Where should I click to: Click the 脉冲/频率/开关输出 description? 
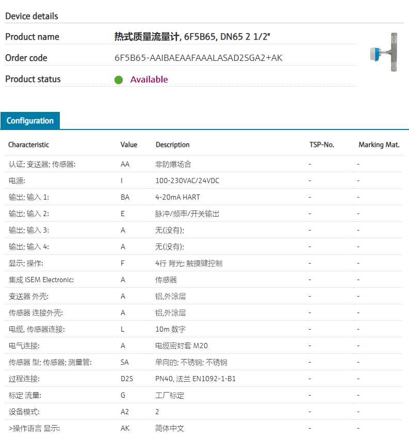pyautogui.click(x=187, y=214)
